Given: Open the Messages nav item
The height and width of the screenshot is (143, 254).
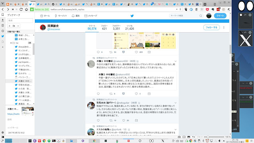Looking at the screenshot, I should [91, 16].
